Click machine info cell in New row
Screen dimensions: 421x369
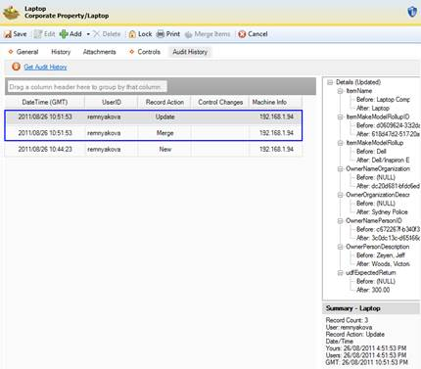coord(276,150)
